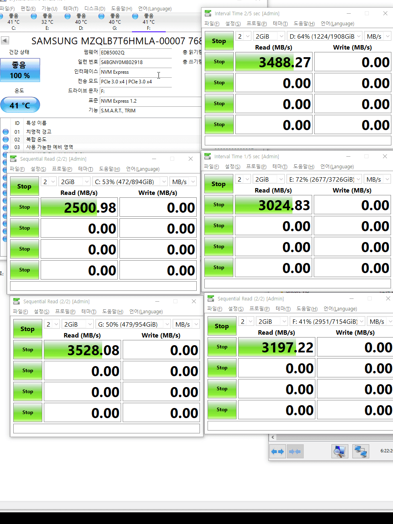Image resolution: width=393 pixels, height=524 pixels.
Task: Click Stop button beside 2500.98 reading
Action: pyautogui.click(x=25, y=207)
